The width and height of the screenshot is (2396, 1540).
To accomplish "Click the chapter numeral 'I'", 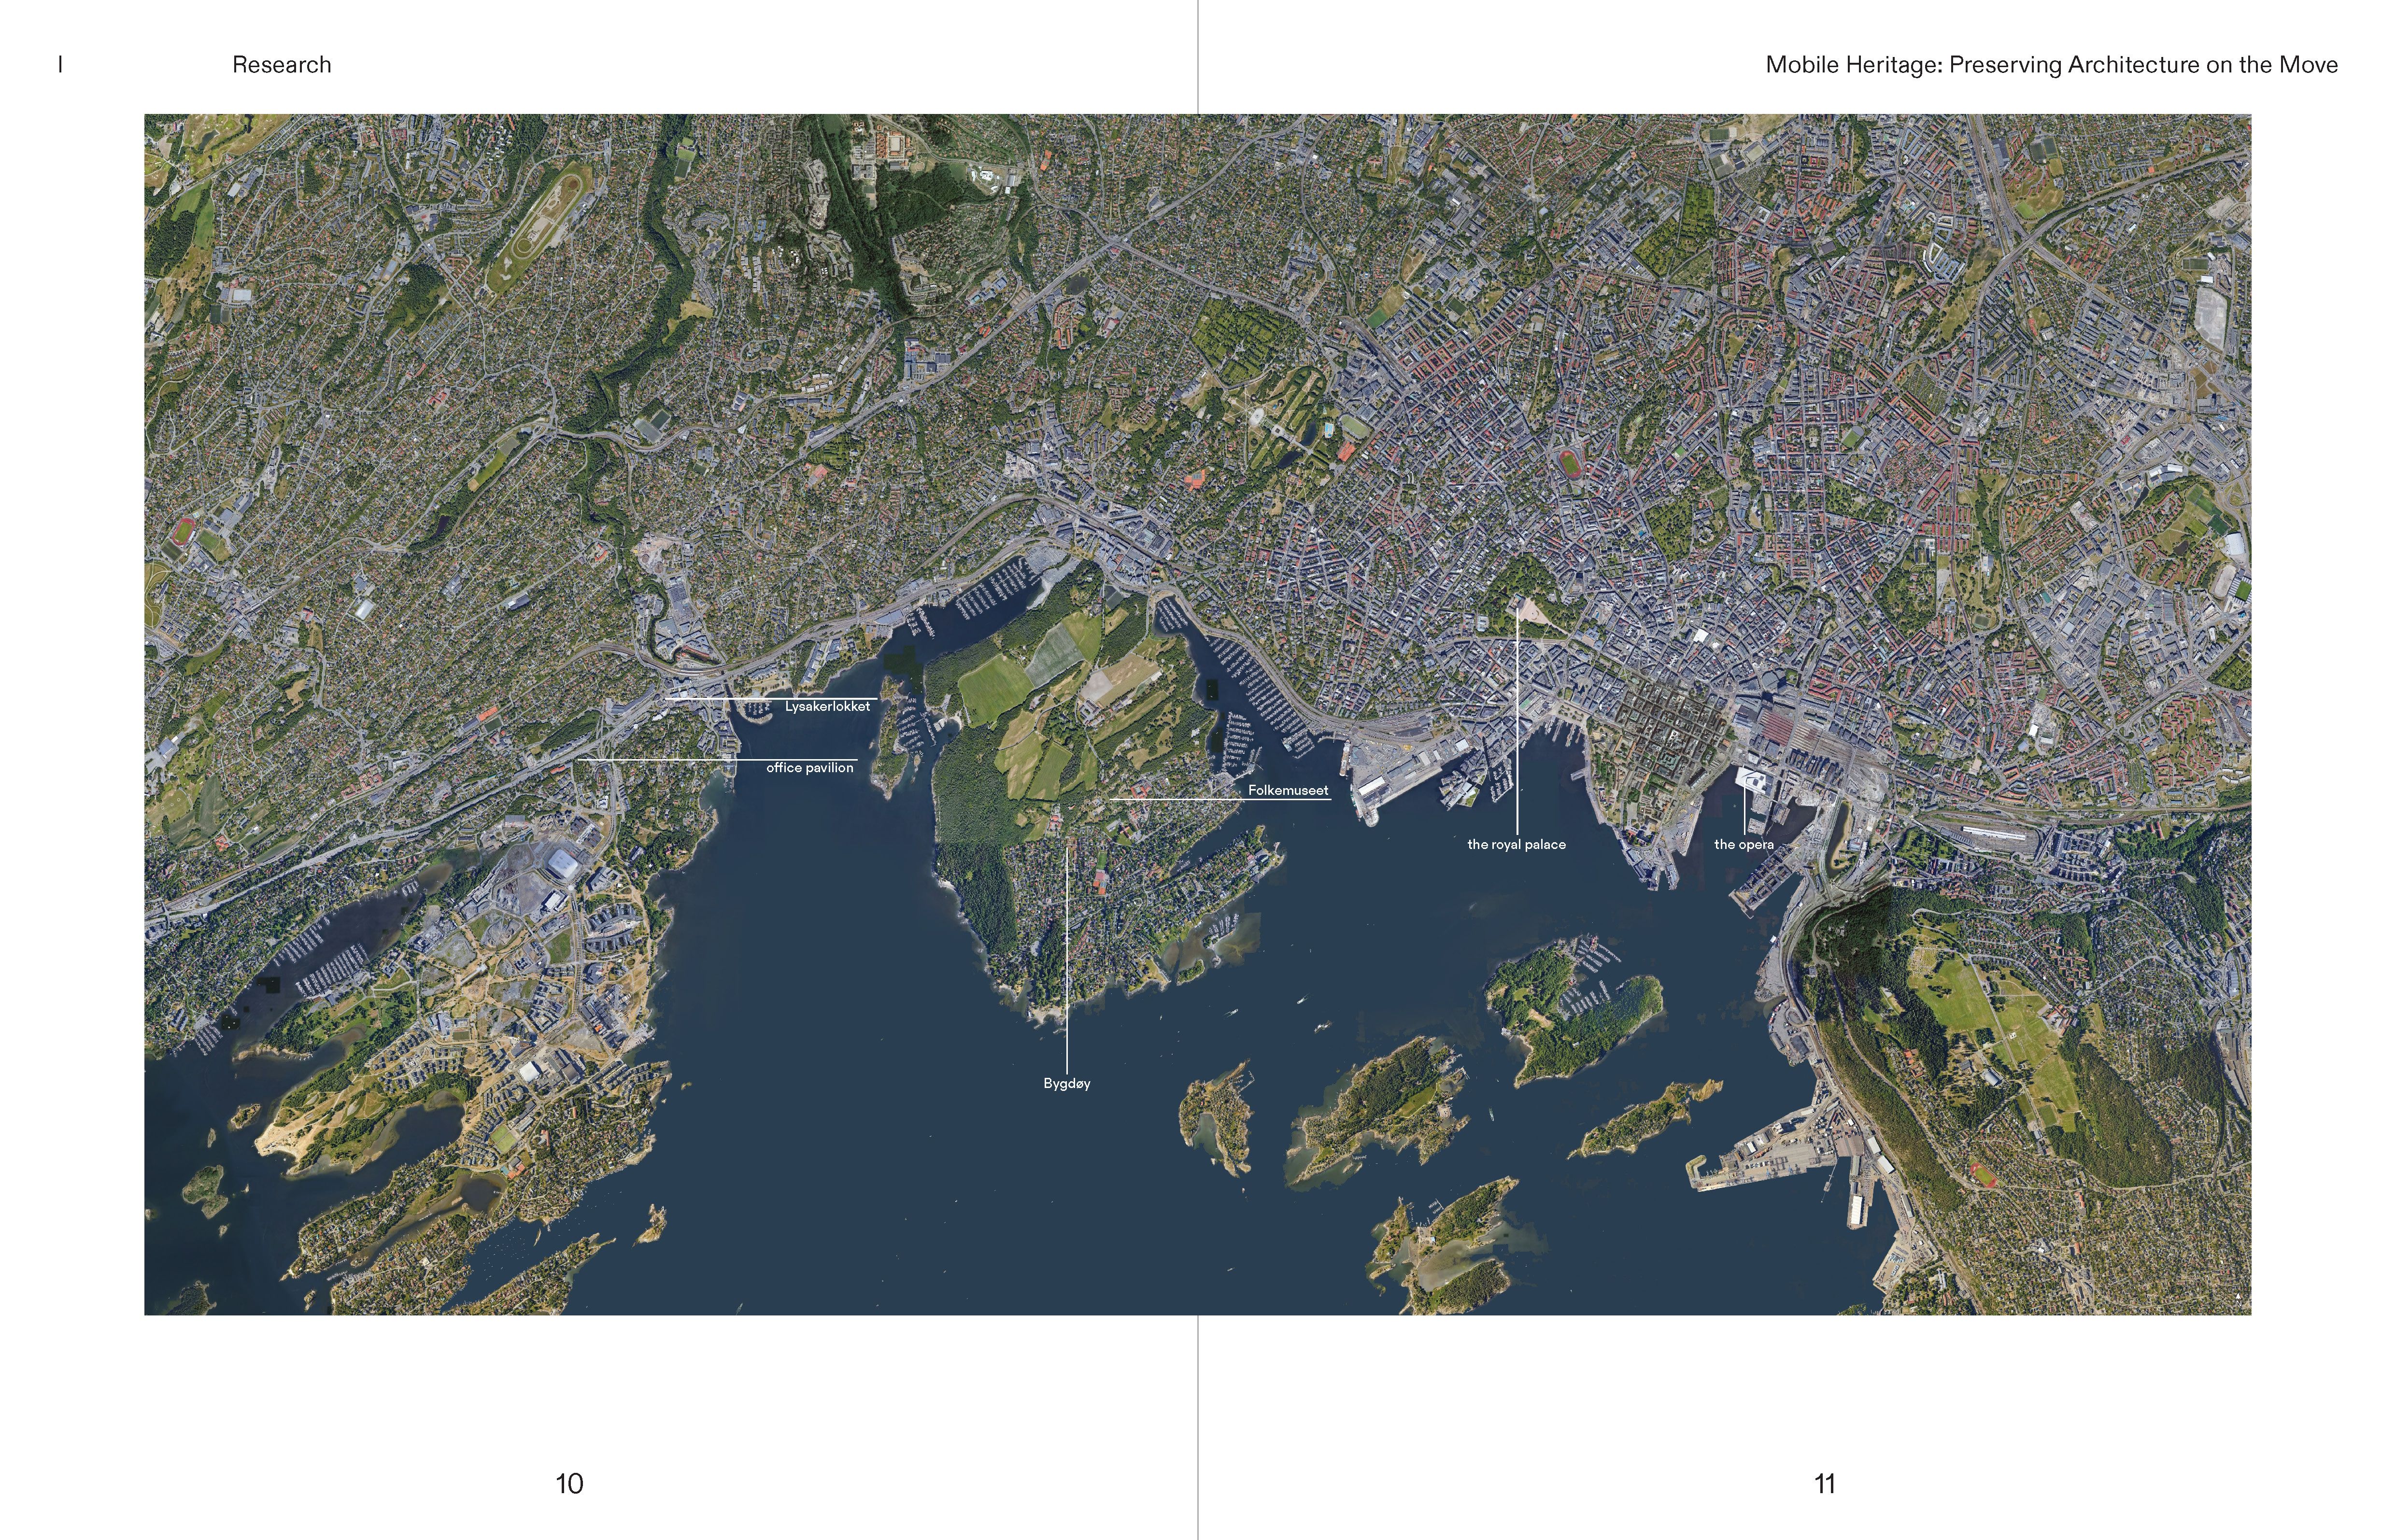I will tap(61, 65).
